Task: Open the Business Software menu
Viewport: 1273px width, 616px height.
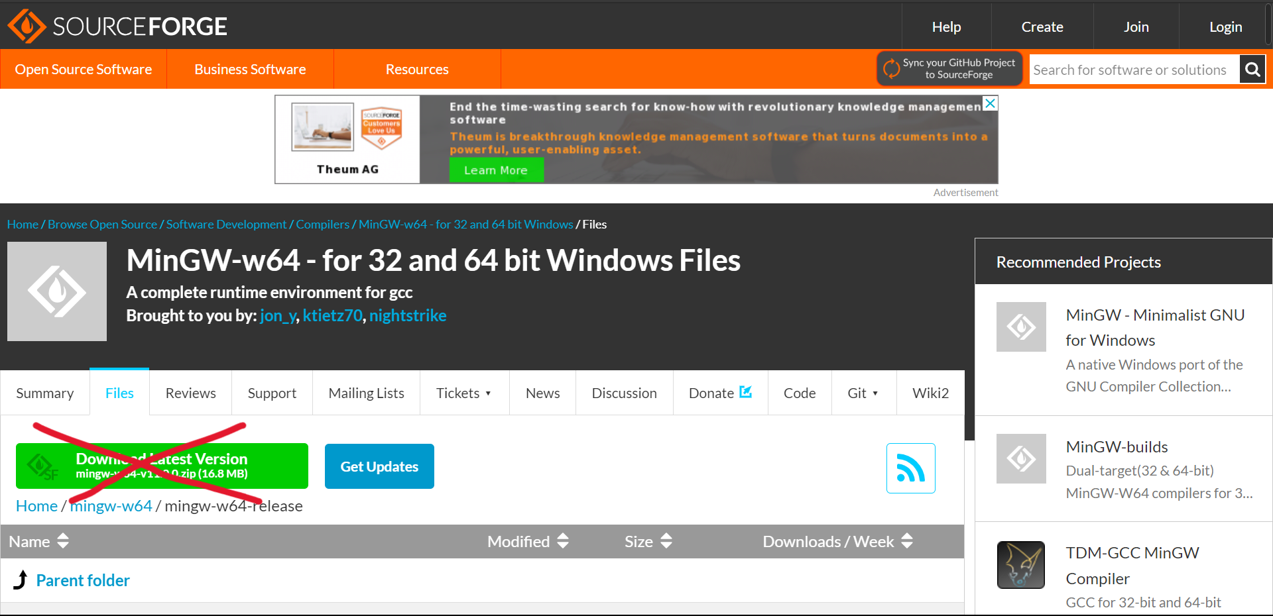Action: 250,69
